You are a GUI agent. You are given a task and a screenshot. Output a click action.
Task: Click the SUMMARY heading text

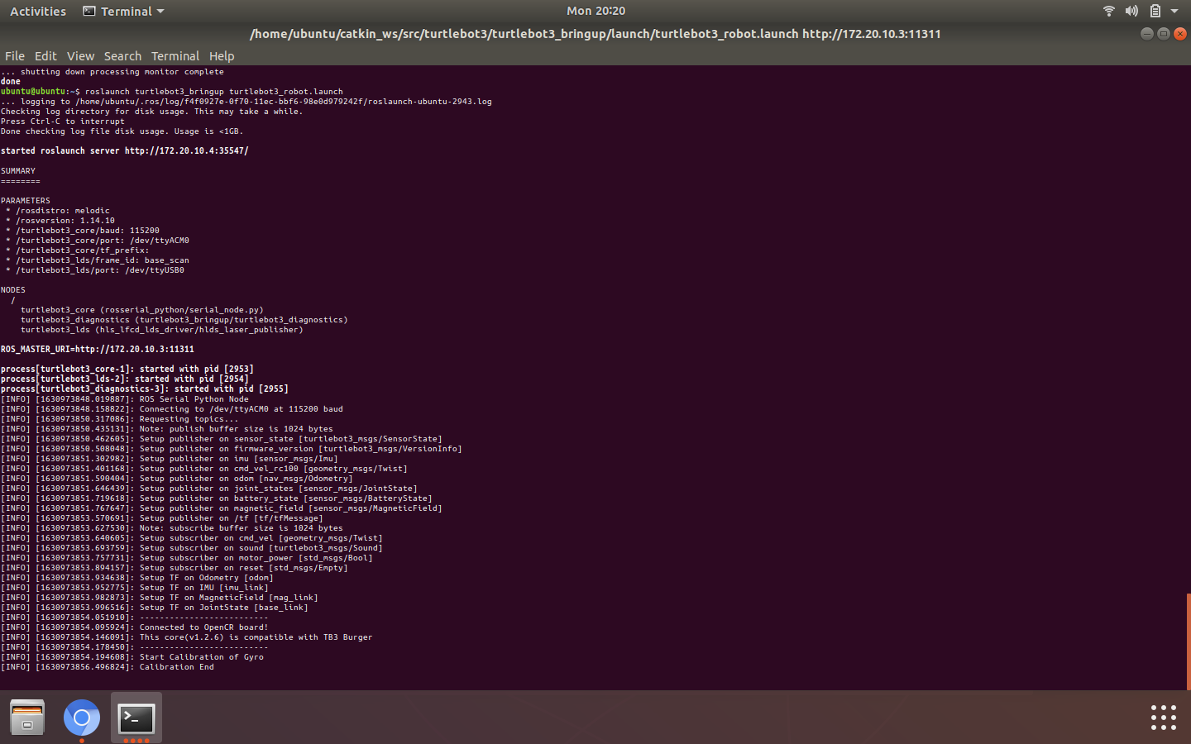(18, 171)
